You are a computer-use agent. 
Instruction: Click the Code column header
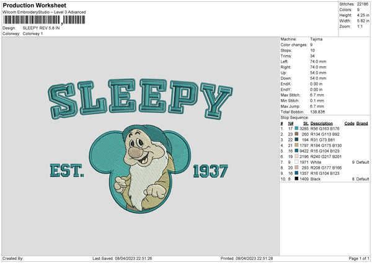(x=349, y=123)
